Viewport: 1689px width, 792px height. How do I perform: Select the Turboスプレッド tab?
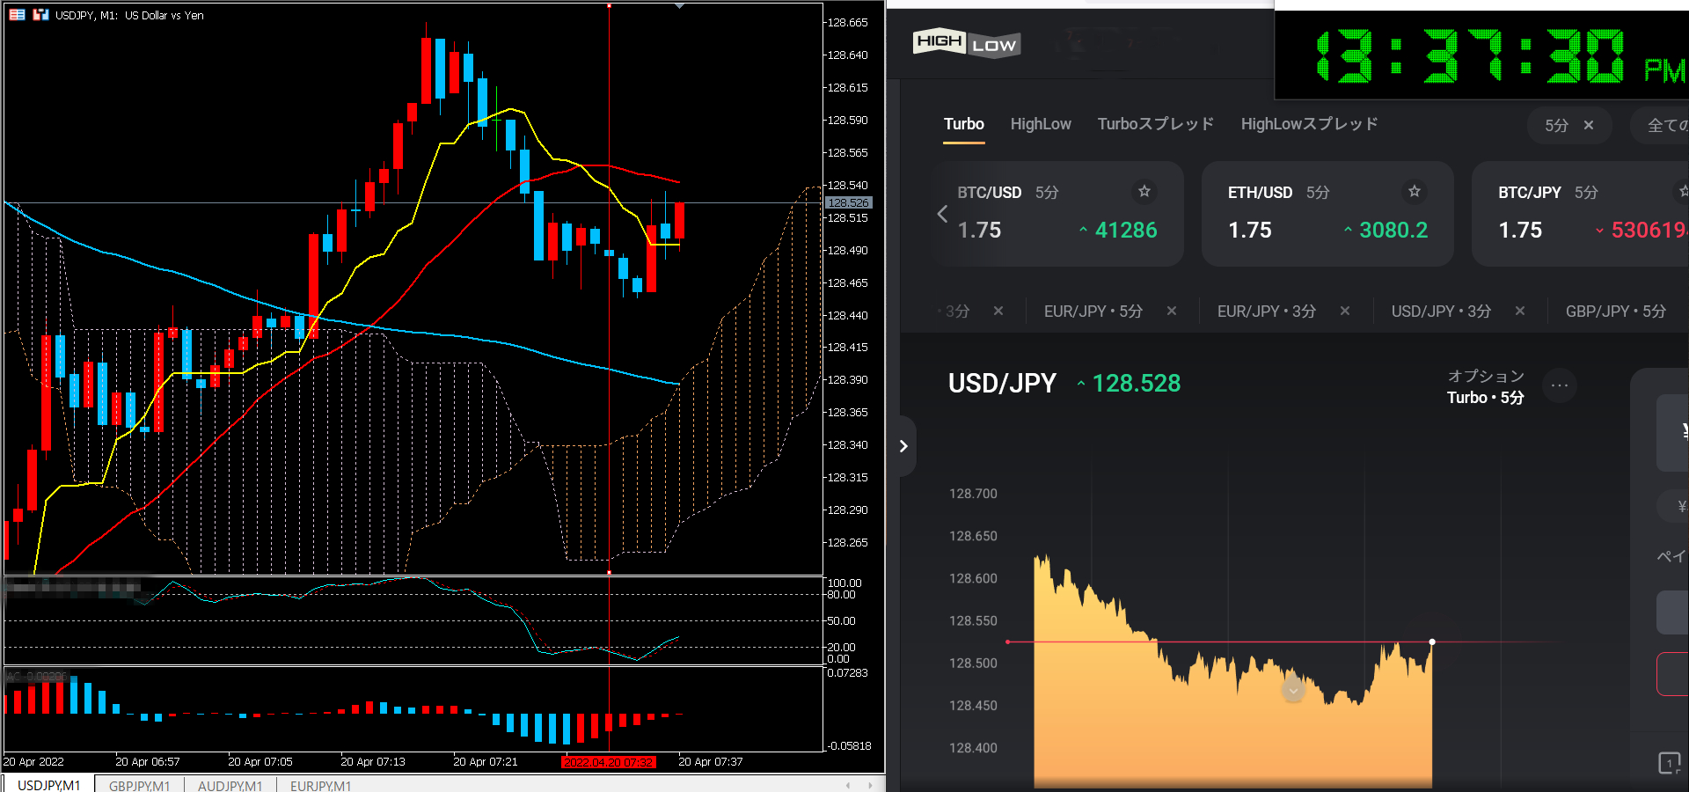click(1155, 124)
